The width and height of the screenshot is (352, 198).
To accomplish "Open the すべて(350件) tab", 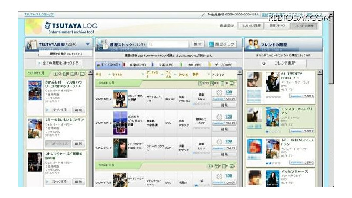I will pos(109,65).
